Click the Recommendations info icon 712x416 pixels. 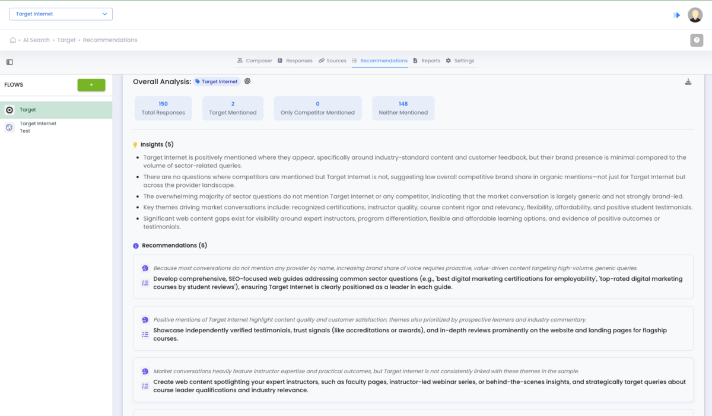coord(136,246)
